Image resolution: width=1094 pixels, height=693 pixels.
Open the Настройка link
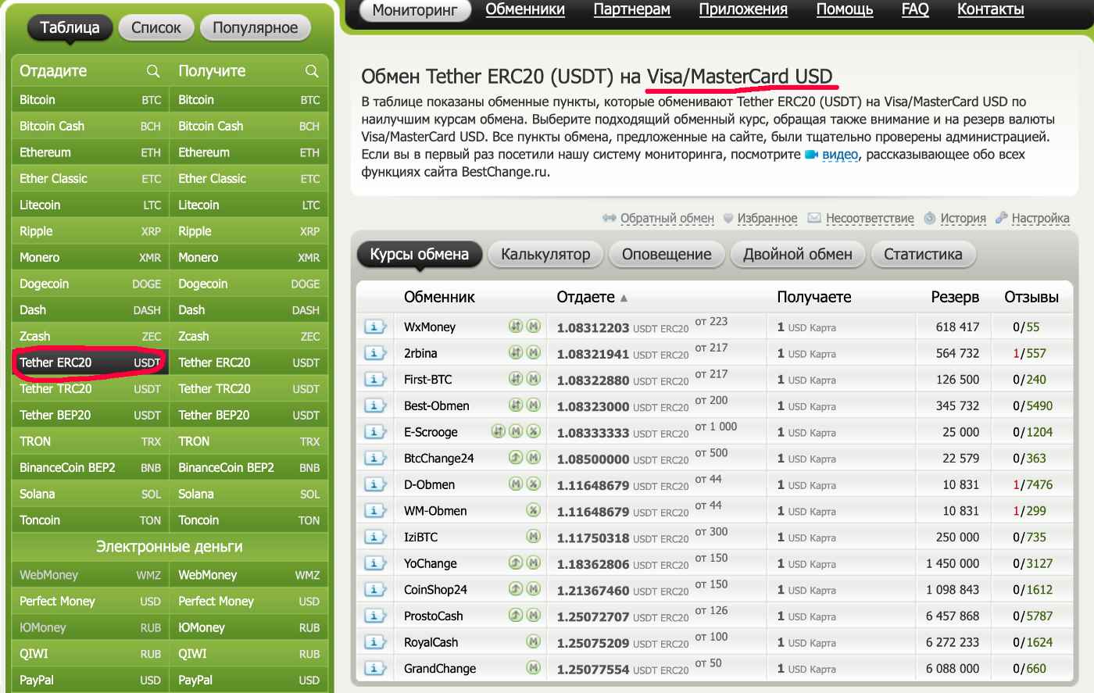click(x=1040, y=218)
